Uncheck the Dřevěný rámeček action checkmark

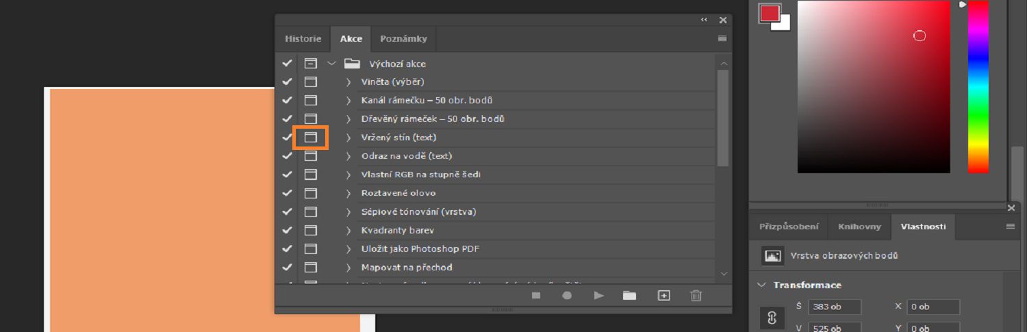click(x=287, y=119)
